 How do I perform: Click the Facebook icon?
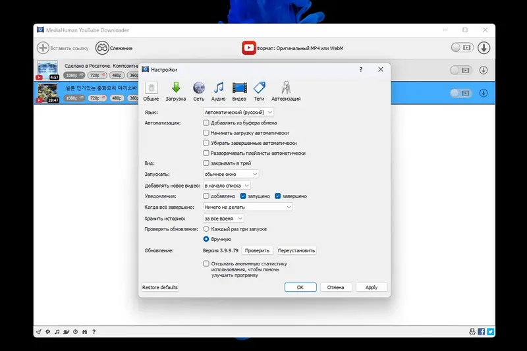(x=482, y=332)
